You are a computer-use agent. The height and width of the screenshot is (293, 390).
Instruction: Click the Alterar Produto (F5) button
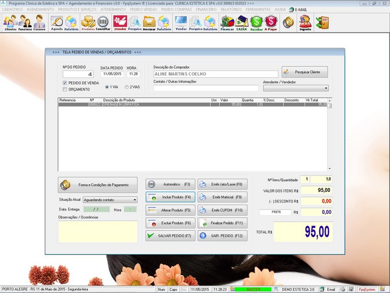pos(170,210)
